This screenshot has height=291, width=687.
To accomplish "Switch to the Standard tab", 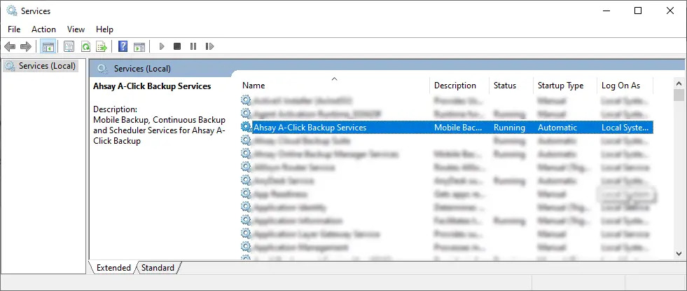I will click(x=158, y=268).
